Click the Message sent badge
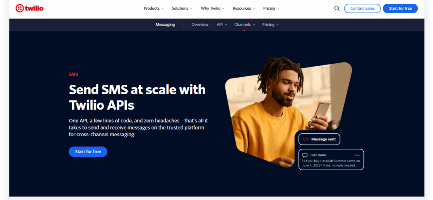Viewport: 433px width, 200px height. (319, 139)
